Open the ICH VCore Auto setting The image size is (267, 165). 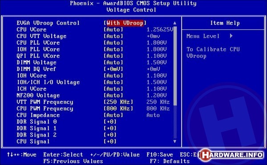[x=113, y=89]
